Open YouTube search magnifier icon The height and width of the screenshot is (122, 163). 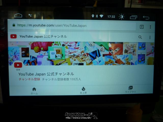coord(140,37)
